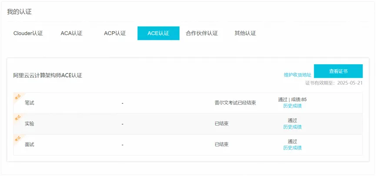Viewport: 376px width, 176px height.
Task: Open the ACA认证 tab
Action: (71, 33)
